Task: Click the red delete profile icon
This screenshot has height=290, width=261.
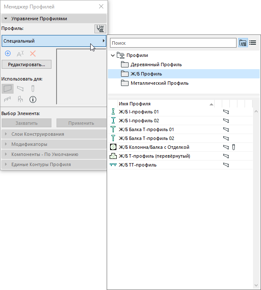Action: pos(33,54)
